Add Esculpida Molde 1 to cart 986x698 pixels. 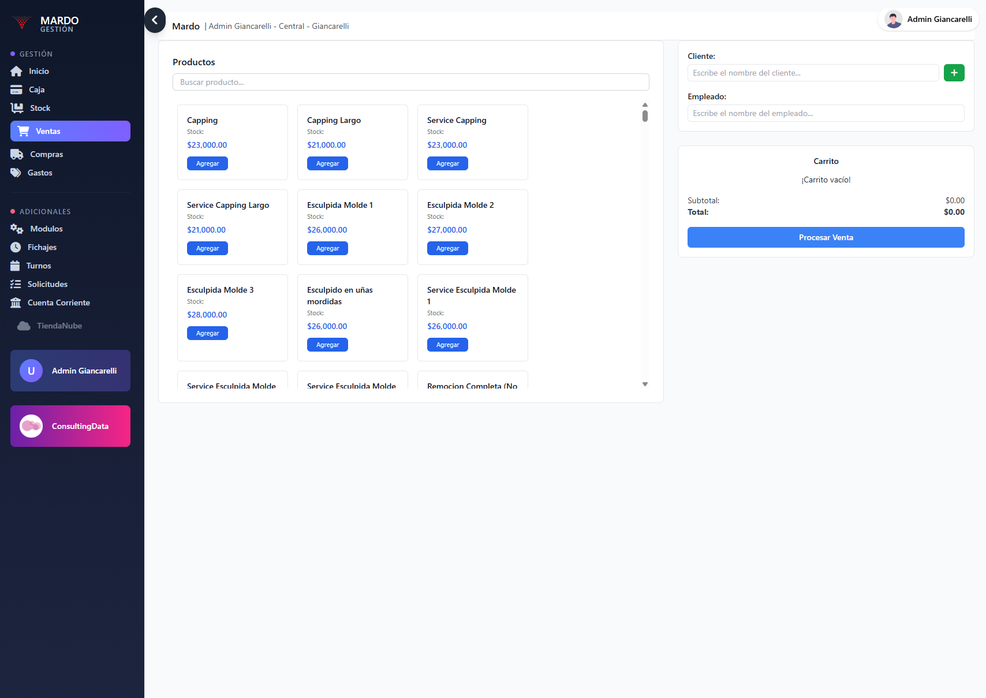327,248
